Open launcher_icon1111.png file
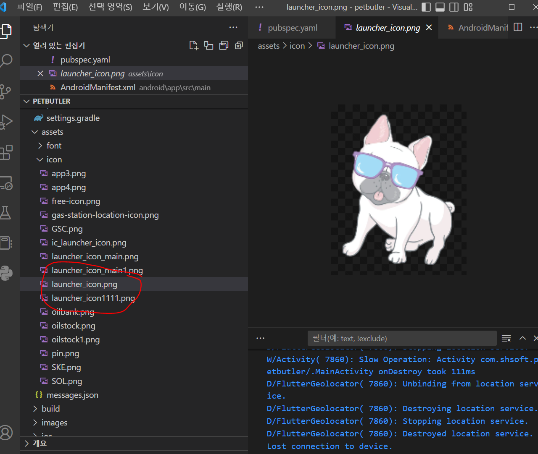 [x=134, y=298]
